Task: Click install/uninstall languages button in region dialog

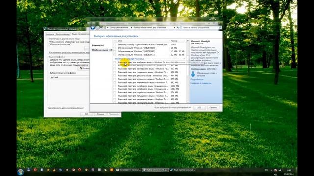Action: coord(83,68)
